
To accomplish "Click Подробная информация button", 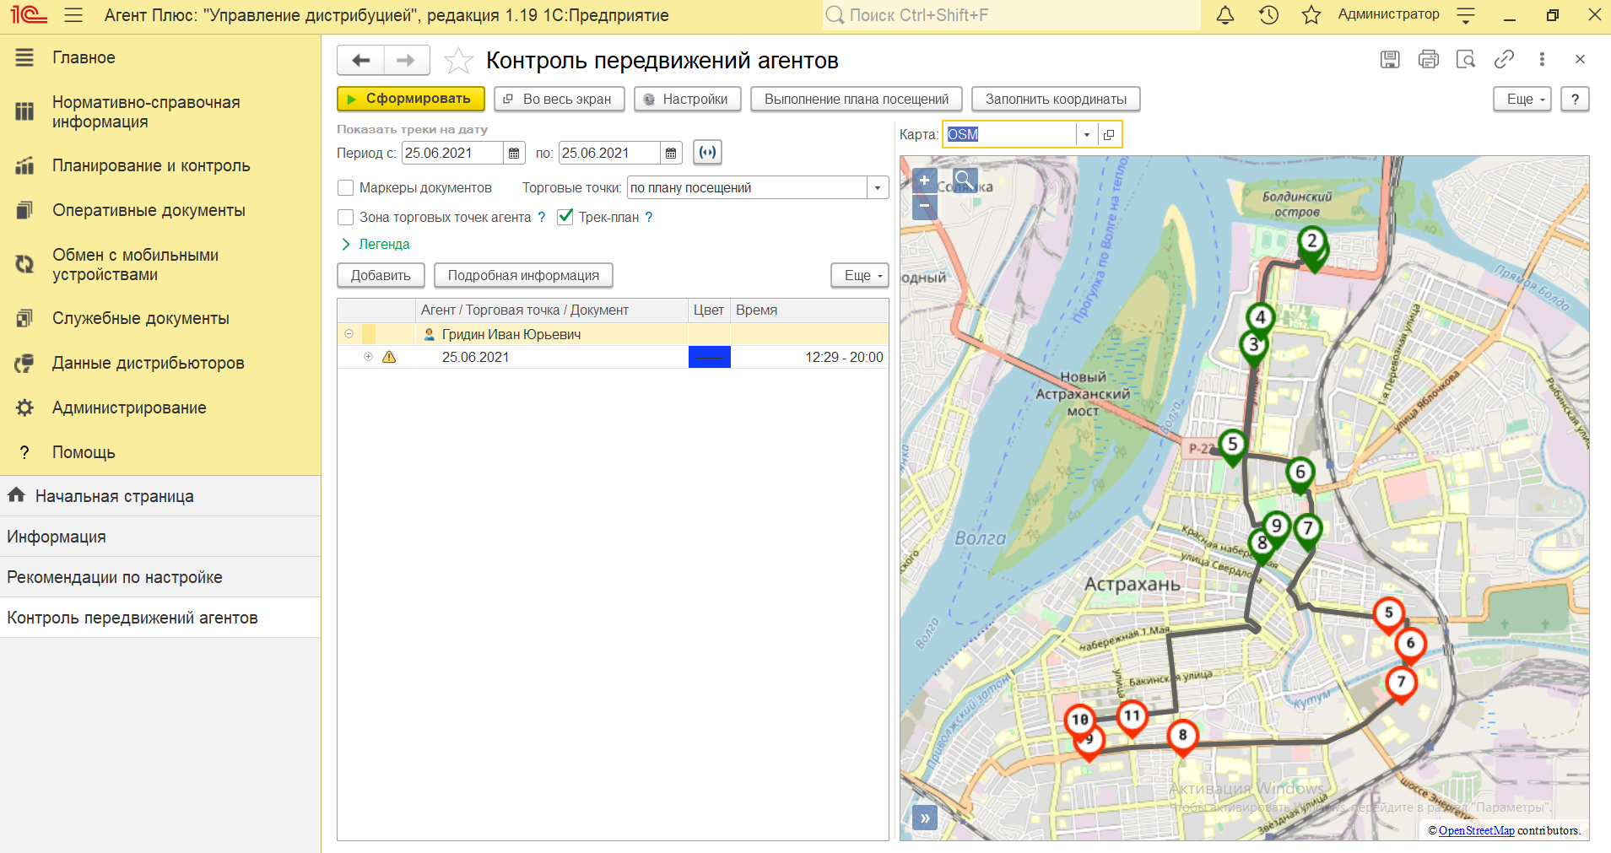I will coord(523,275).
